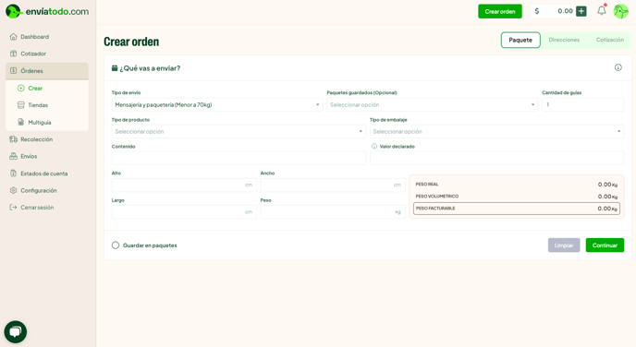Expand the Tipo de embalaje dropdown
Screen dimensions: 636x347
tap(497, 132)
